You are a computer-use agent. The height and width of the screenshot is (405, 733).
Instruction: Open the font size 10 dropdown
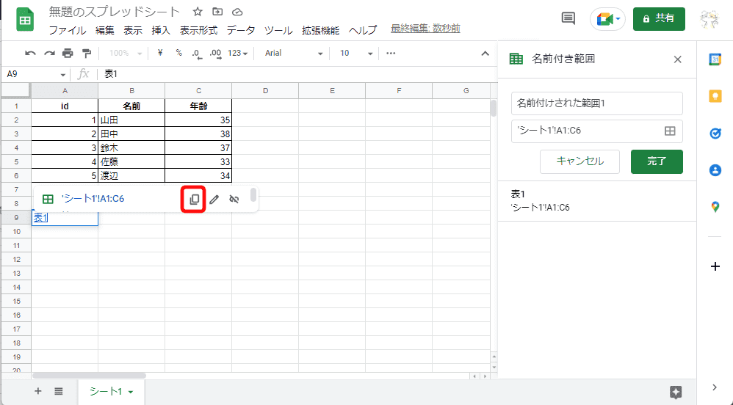(356, 54)
